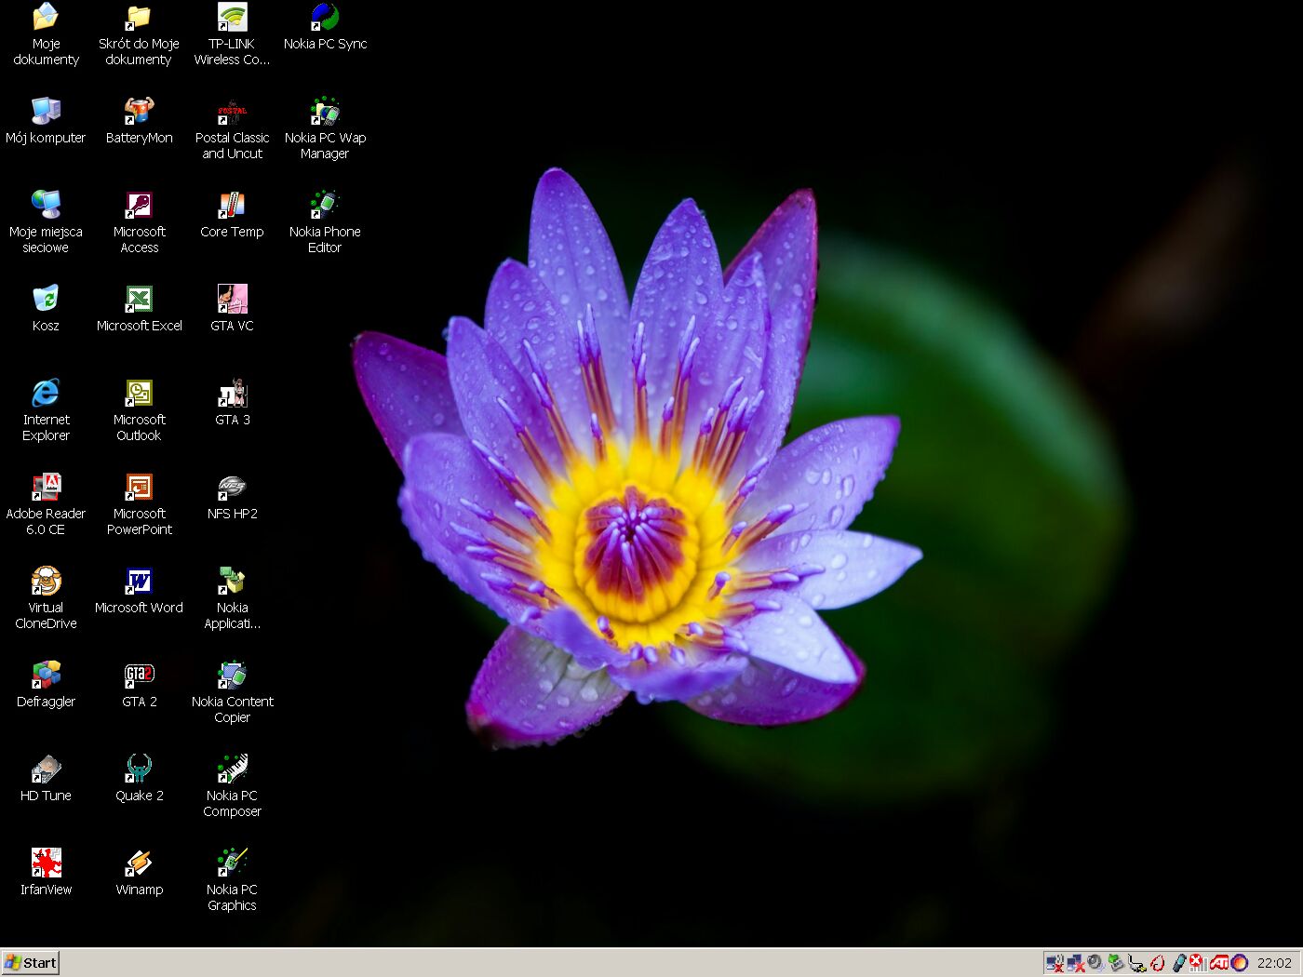This screenshot has width=1303, height=977.
Task: Click the blue mobile phone tray icon
Action: tap(1178, 963)
